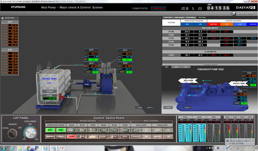Screen dimensions: 258x151
Task: Enable the MOTOR TEMP checkbox
Action: (x=3, y=18)
